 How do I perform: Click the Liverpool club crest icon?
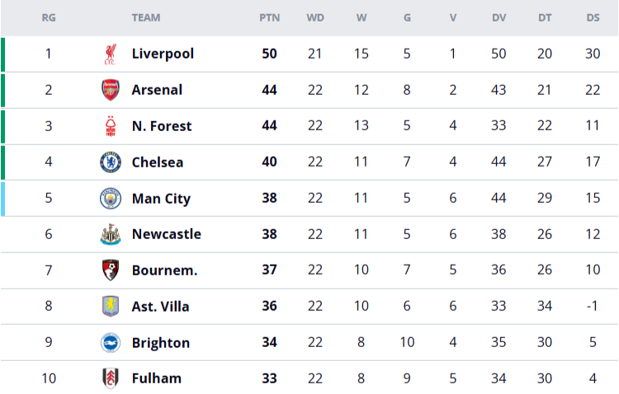click(110, 54)
